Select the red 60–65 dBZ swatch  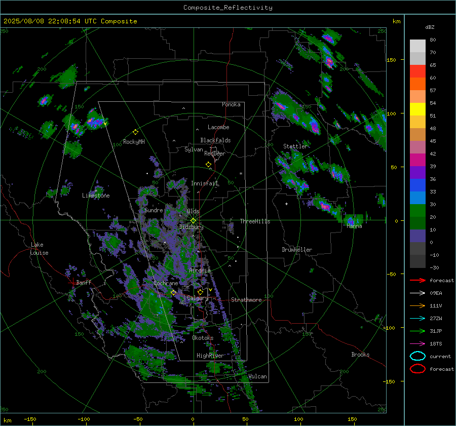417,71
